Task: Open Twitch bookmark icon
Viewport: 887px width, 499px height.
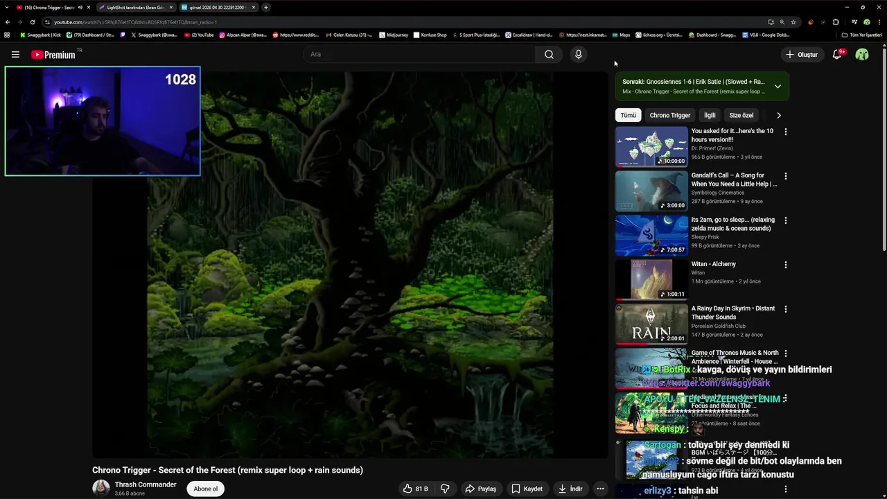Action: [x=123, y=35]
